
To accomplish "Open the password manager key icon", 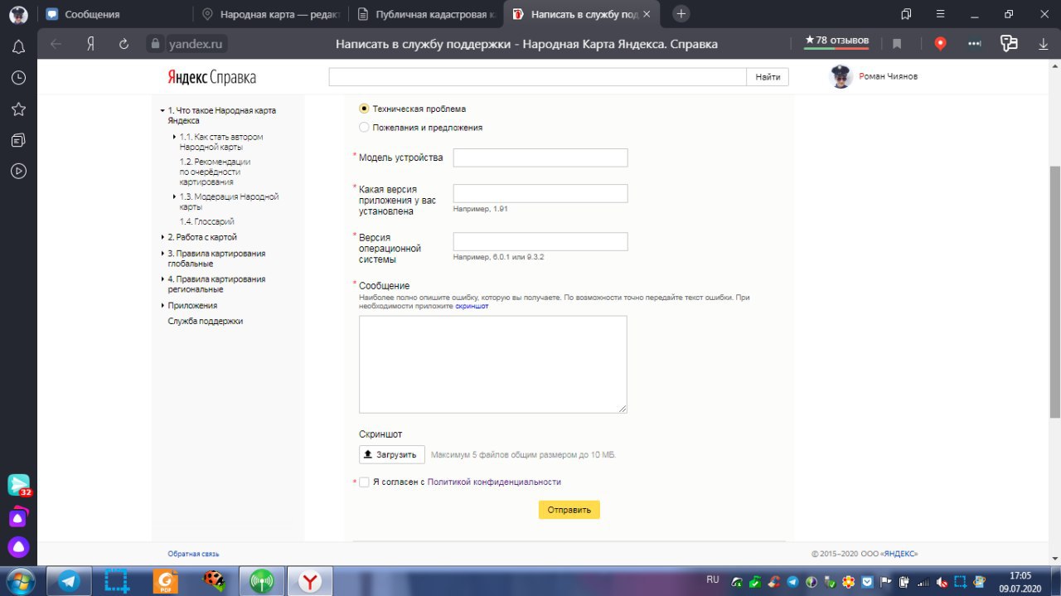I will tap(1009, 44).
